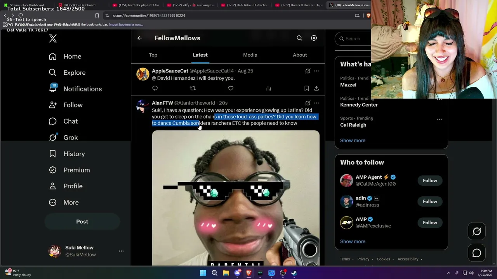Viewport: 497px width, 279px height.
Task: Click the Suki Mellow profile avatar
Action: 55,251
